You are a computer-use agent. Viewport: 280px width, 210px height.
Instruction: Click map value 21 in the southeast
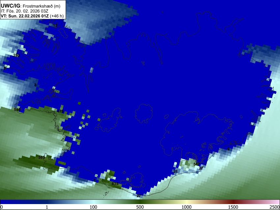tap(176, 171)
